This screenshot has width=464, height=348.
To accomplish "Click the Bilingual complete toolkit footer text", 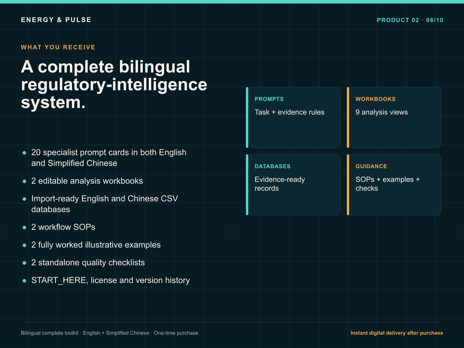I will [110, 333].
